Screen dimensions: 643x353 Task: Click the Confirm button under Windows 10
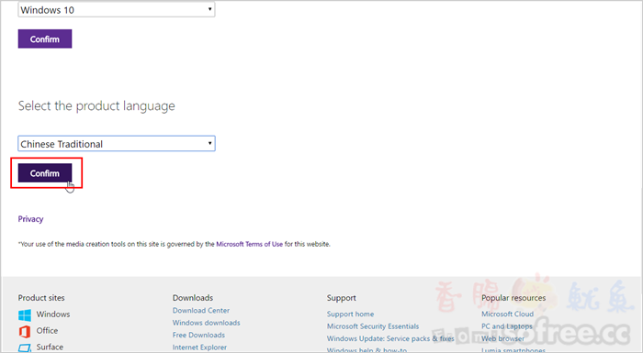tap(45, 39)
